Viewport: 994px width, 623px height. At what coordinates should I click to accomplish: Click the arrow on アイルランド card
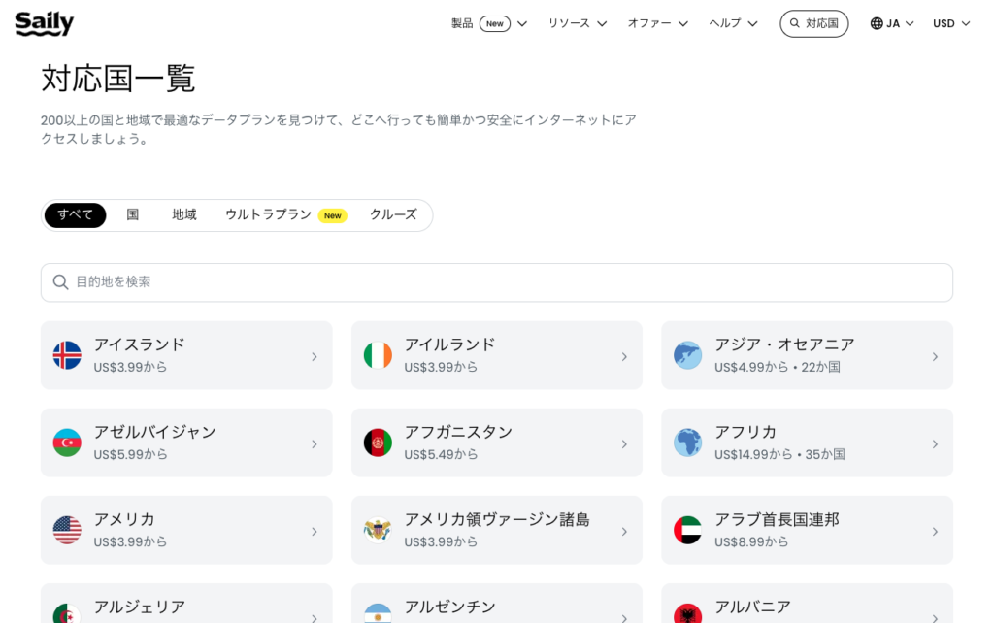pos(624,357)
